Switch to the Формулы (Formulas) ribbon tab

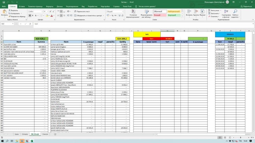50,7
